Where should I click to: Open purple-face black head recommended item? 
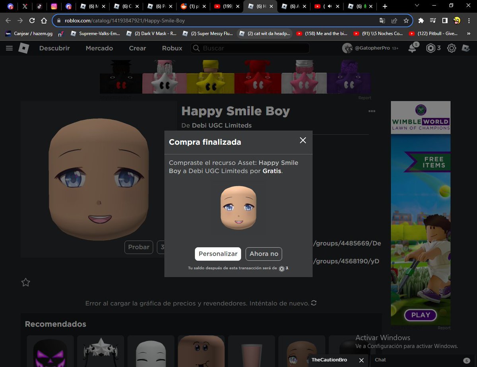tap(50, 351)
